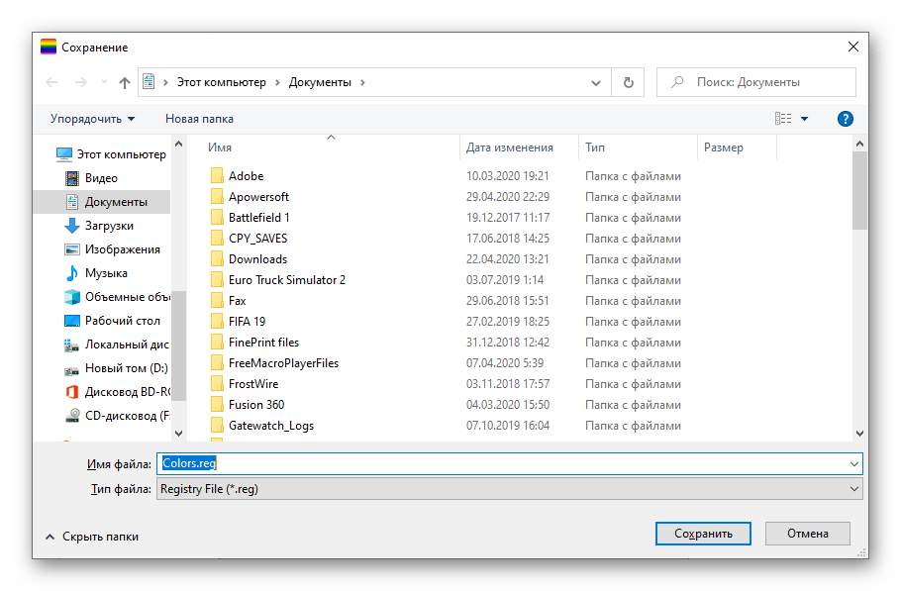Open Музыка from the sidebar
The width and height of the screenshot is (901, 591).
tap(105, 273)
